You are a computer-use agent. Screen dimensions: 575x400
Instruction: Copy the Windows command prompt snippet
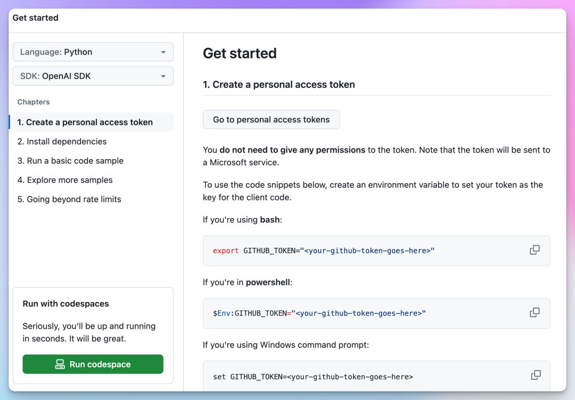click(536, 376)
